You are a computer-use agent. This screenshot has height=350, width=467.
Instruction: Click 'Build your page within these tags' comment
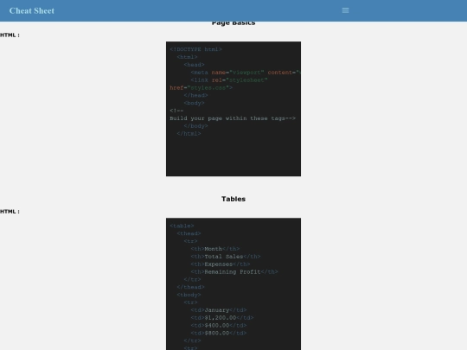coord(233,118)
